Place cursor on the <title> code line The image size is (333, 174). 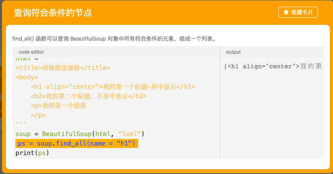point(63,67)
